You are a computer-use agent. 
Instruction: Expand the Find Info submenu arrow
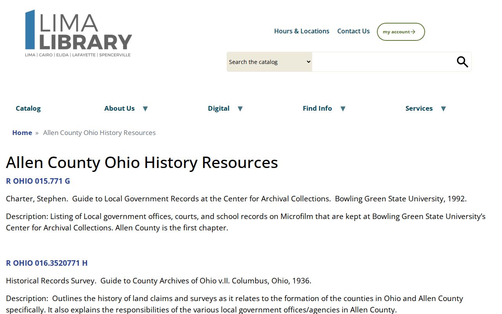(343, 109)
